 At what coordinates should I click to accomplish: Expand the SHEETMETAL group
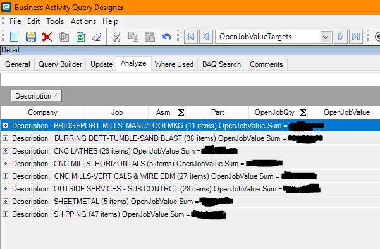[x=5, y=201]
